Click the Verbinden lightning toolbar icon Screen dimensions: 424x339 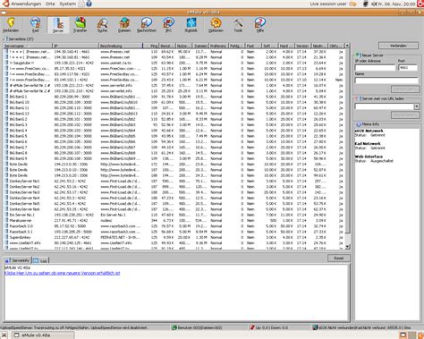[x=11, y=25]
